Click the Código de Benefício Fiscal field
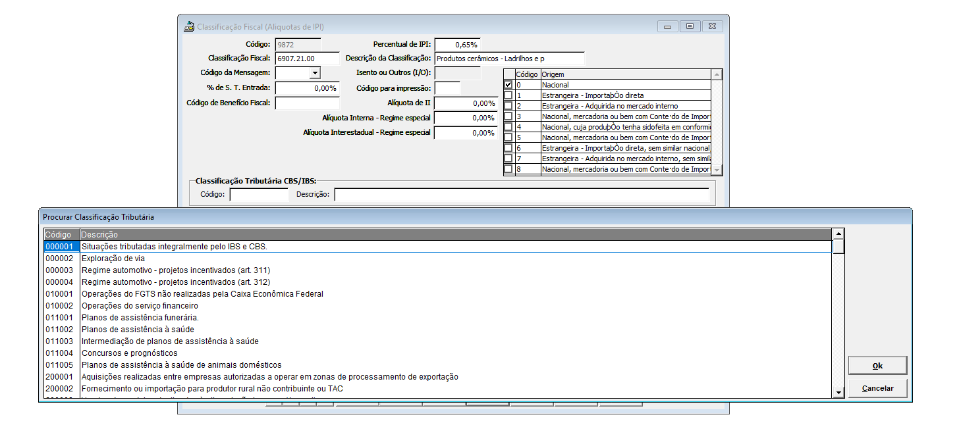This screenshot has width=959, height=448. coord(307,103)
